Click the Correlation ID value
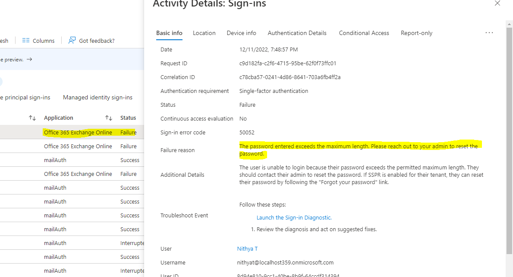Image resolution: width=513 pixels, height=277 pixels. pyautogui.click(x=290, y=77)
